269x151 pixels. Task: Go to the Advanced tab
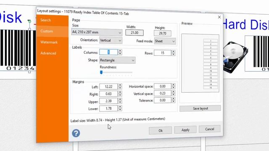pos(48,53)
